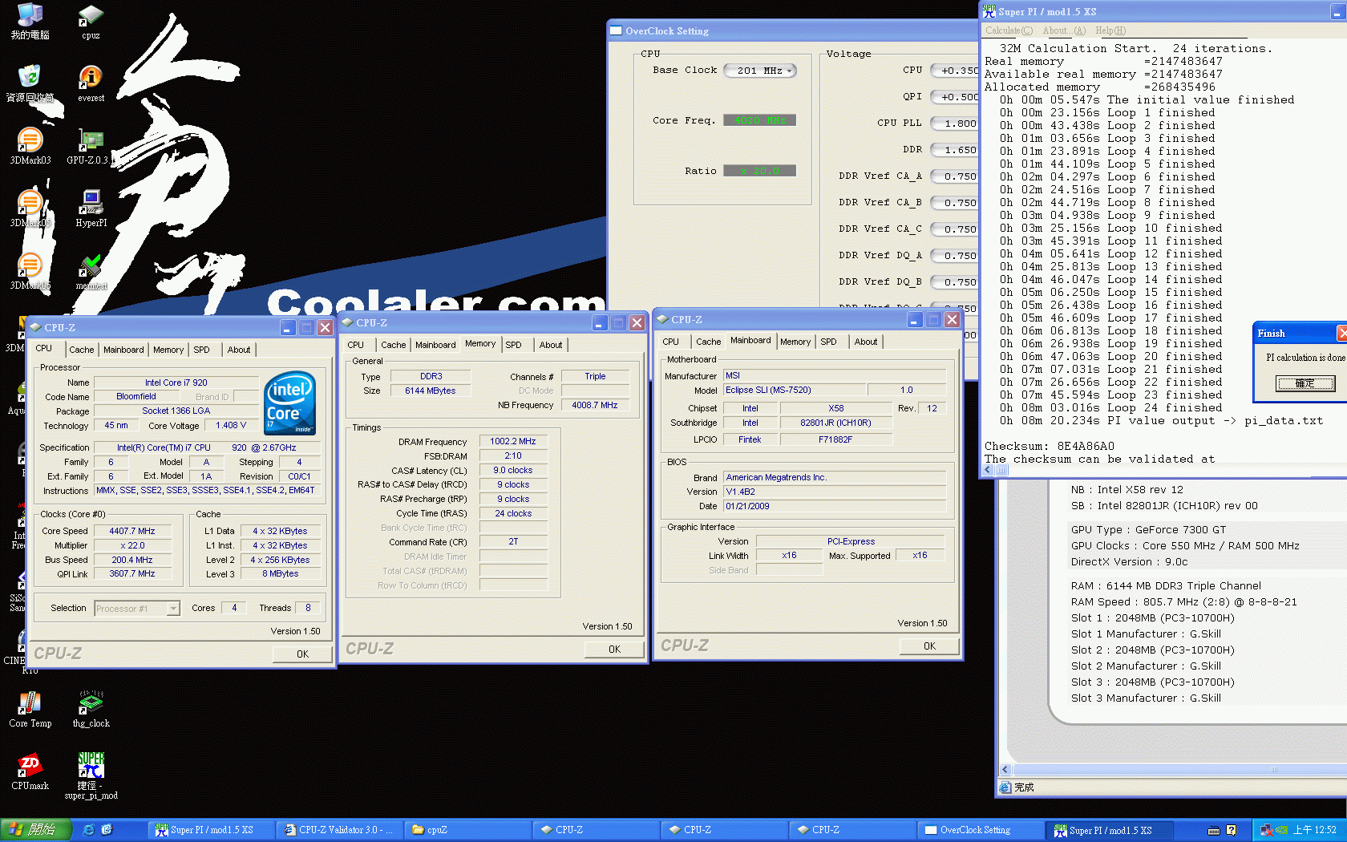Select the super_pi_mod shortcut icon
This screenshot has height=842, width=1347.
click(91, 775)
